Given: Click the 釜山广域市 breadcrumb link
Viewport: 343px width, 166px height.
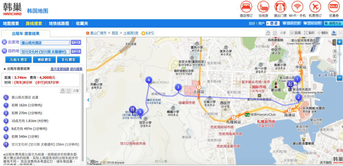Looking at the screenshot, I should point(98,33).
